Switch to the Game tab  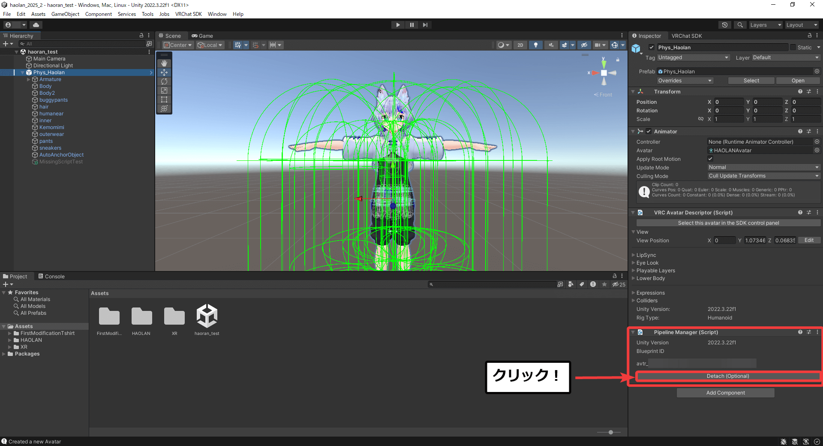click(202, 36)
